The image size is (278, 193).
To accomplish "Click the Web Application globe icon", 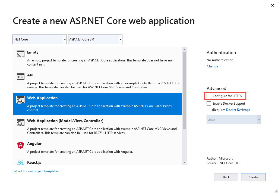I will tap(21, 99).
